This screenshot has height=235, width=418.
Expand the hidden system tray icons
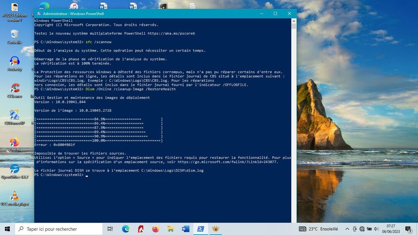click(x=347, y=229)
